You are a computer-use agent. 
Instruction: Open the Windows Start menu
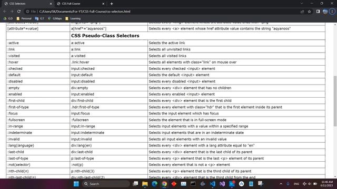click(76, 184)
